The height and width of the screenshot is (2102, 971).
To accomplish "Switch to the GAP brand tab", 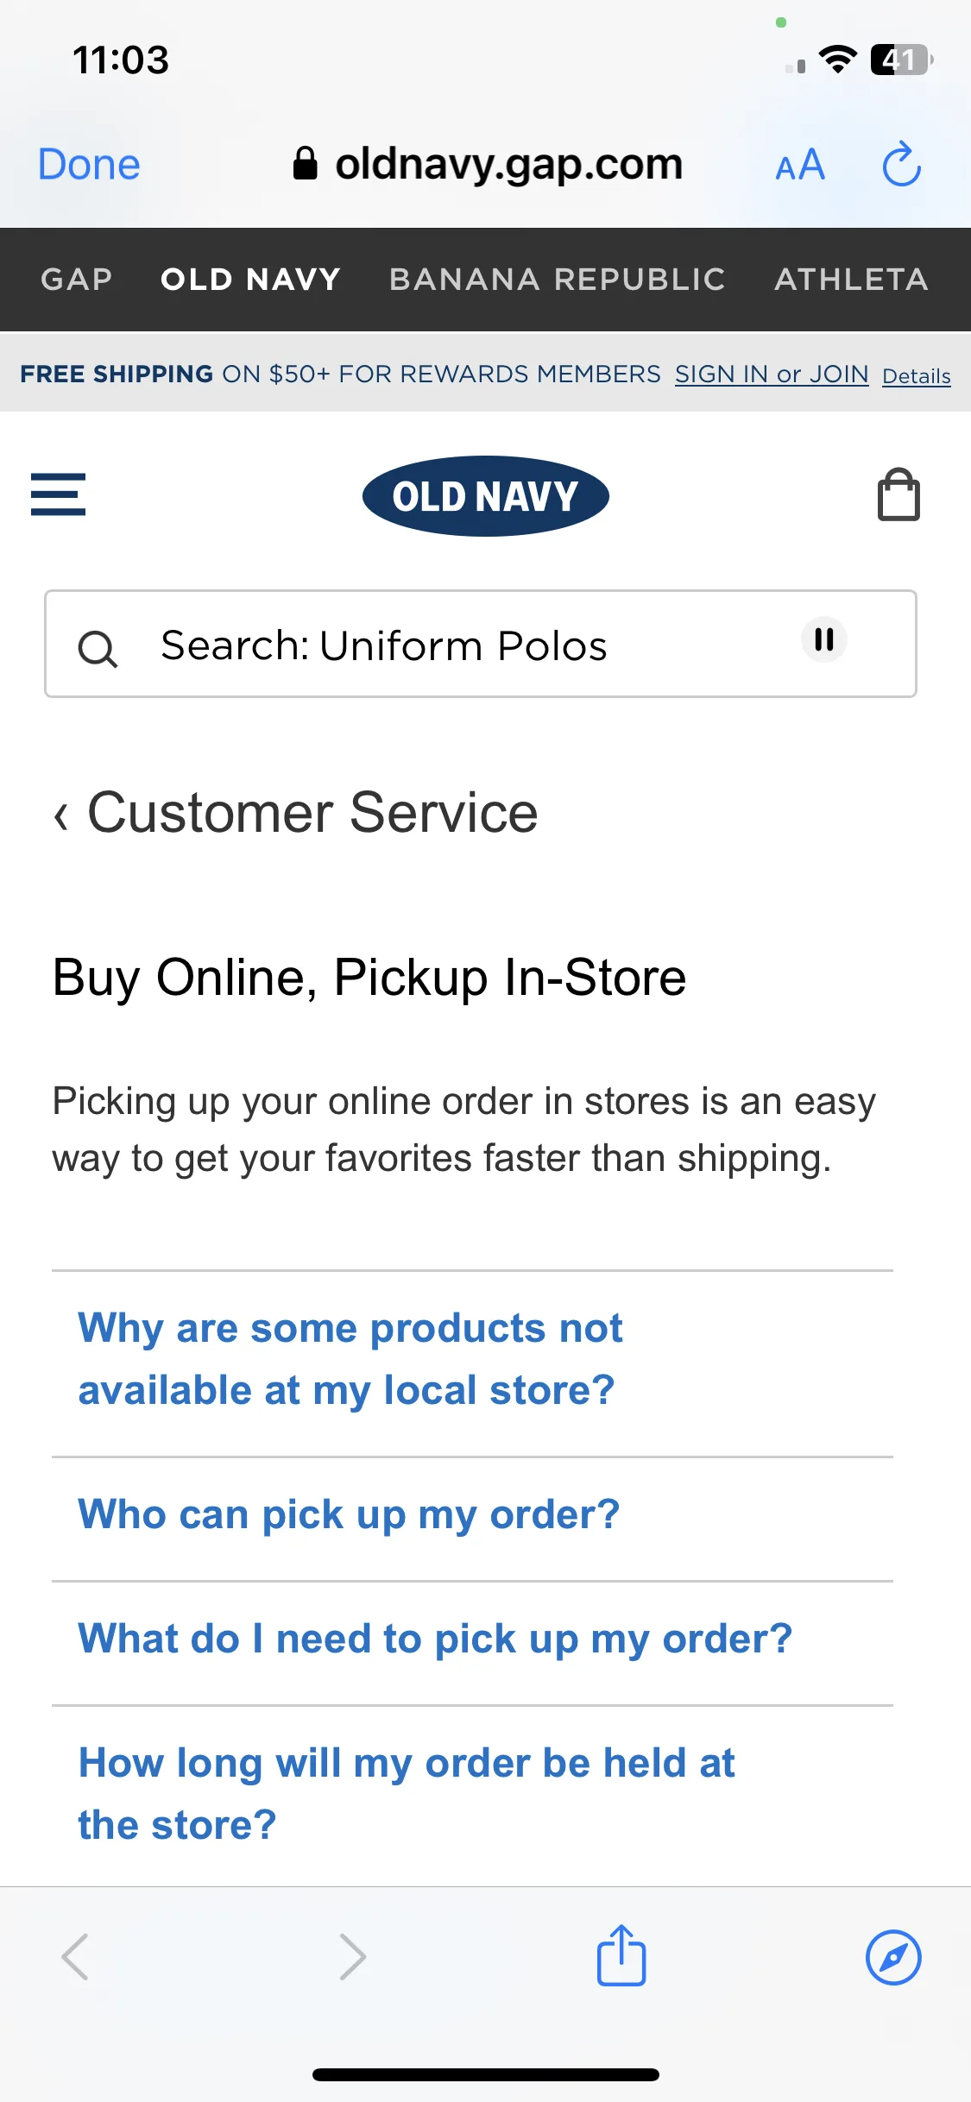I will [x=77, y=279].
